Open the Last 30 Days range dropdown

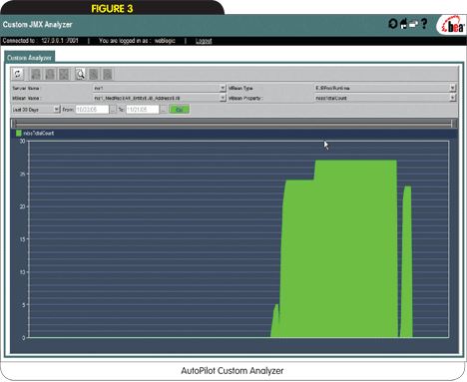[36, 110]
